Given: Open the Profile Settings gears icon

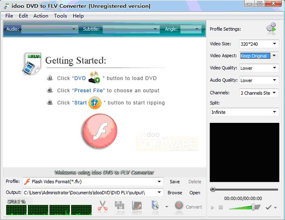Looking at the screenshot, I should coord(272,28).
